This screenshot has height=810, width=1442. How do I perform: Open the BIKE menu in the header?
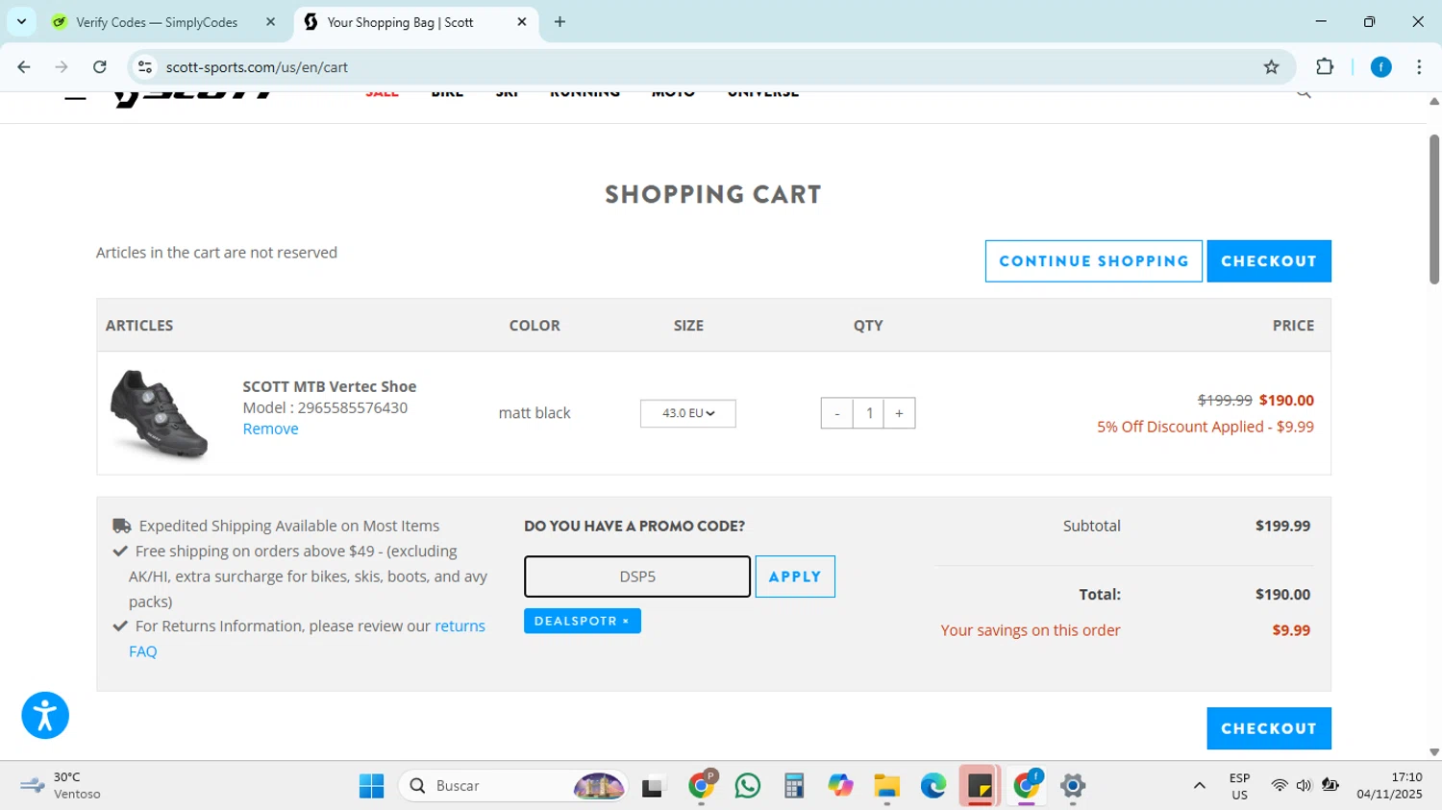coord(447,94)
